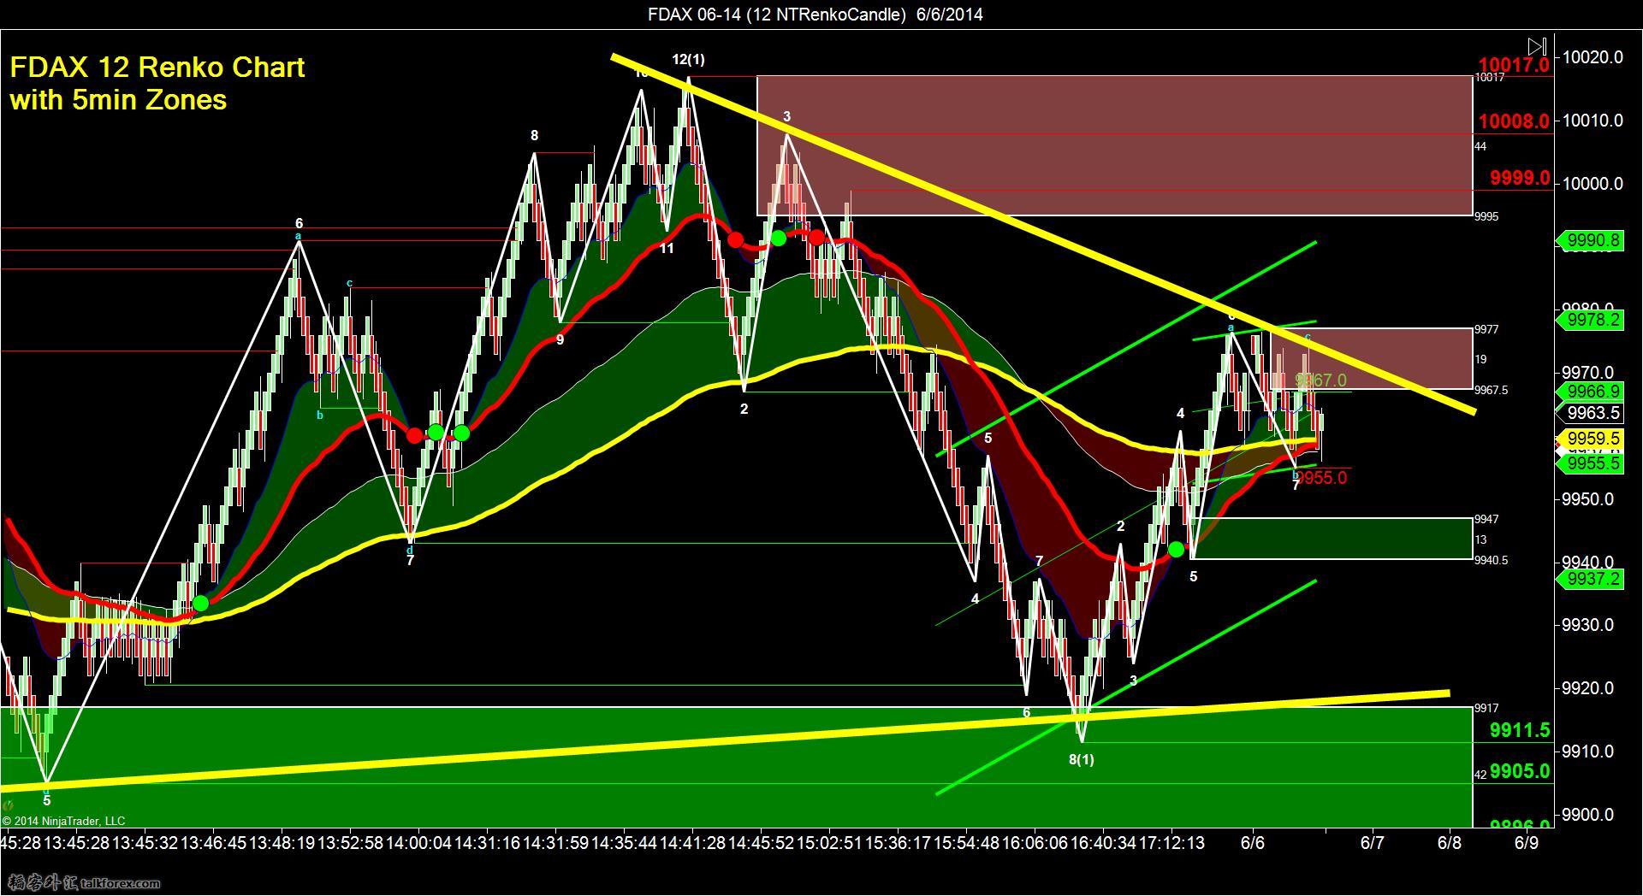Click the 10000.0 price axis label
The image size is (1643, 896).
pos(1593,184)
